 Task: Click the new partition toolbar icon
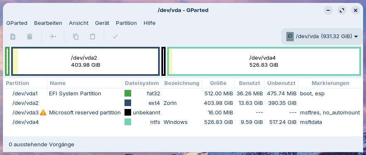coord(13,36)
